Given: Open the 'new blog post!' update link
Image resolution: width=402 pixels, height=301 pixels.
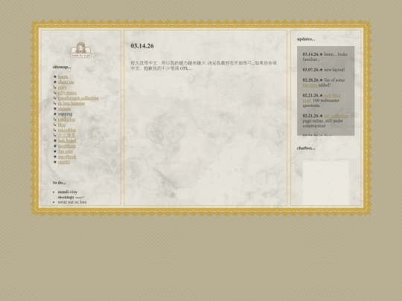Looking at the screenshot, I should pos(322,98).
